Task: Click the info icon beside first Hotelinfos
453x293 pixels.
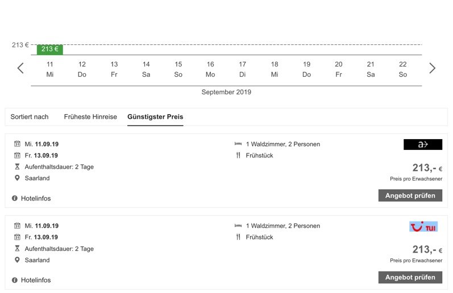Action: [15, 198]
